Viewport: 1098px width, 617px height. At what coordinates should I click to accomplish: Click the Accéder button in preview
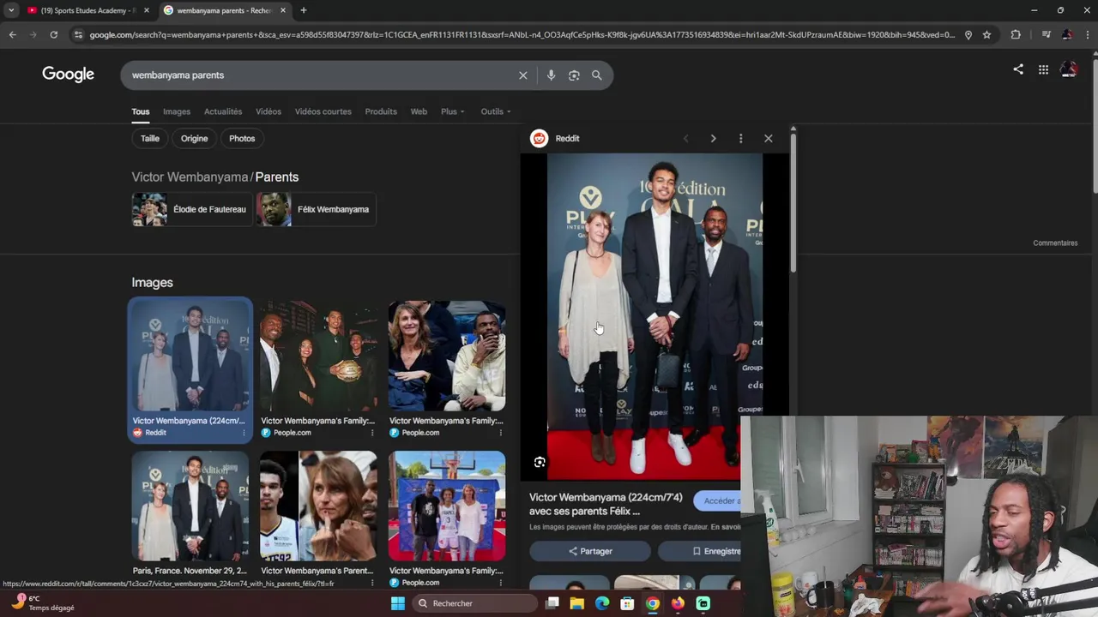click(x=719, y=500)
